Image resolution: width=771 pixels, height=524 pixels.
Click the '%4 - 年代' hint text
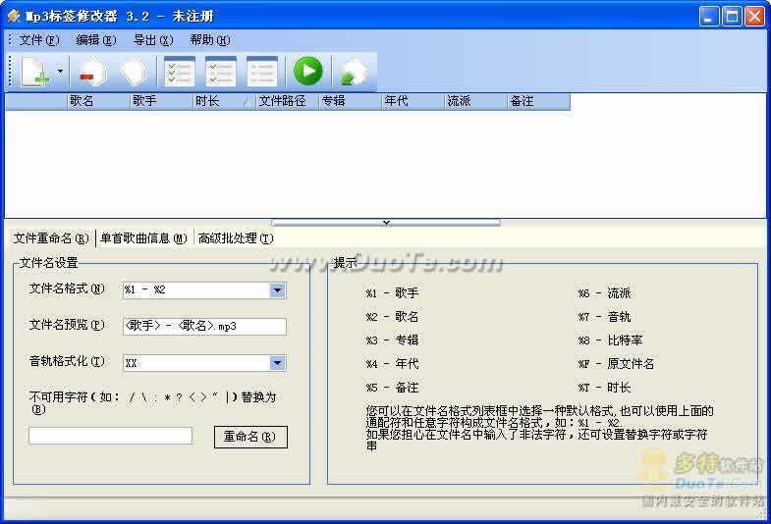coord(392,364)
